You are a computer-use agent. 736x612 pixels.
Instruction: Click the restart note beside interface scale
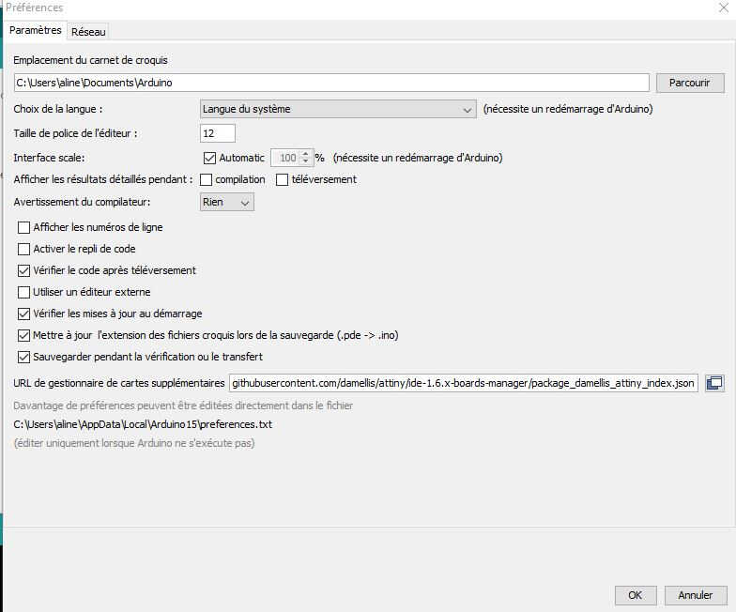coord(417,158)
